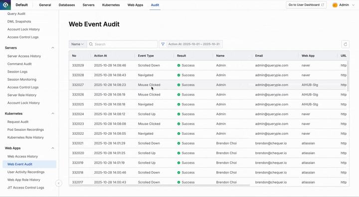Image resolution: width=359 pixels, height=197 pixels.
Task: Open the Servers top tab
Action: pos(88,5)
